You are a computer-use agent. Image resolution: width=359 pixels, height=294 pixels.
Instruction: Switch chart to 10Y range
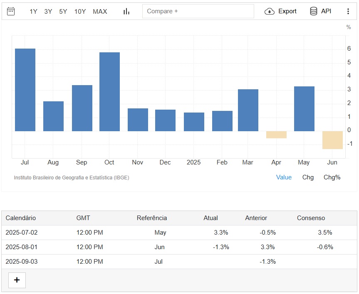click(x=80, y=12)
